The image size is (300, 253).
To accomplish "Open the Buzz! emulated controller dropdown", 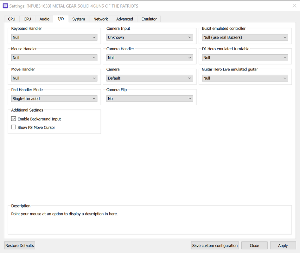I will pos(245,37).
